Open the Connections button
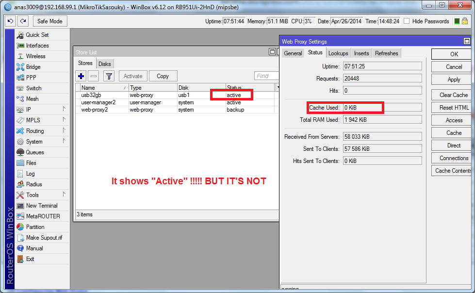This screenshot has width=475, height=293. tap(451, 158)
